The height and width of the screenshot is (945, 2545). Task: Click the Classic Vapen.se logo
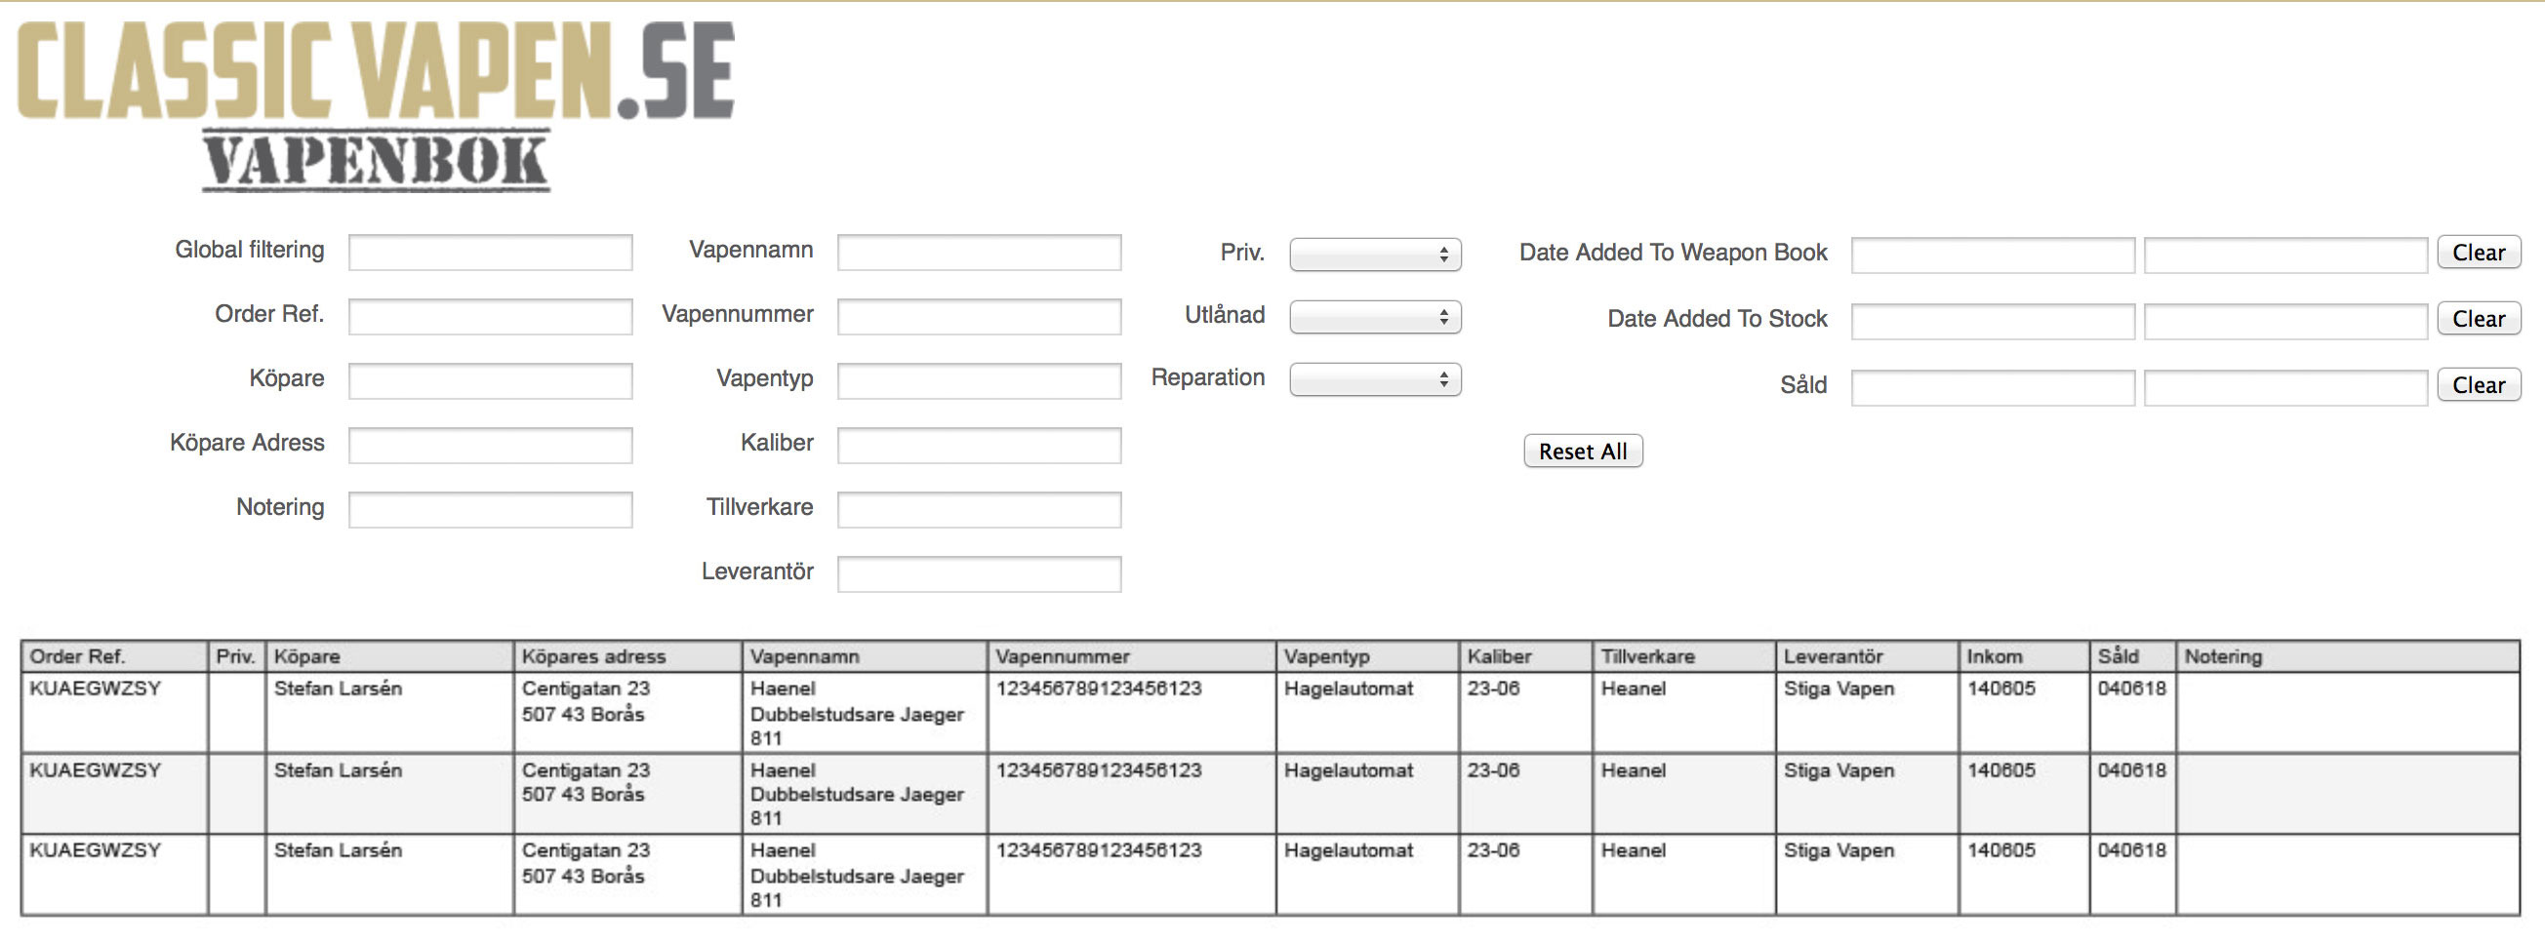pyautogui.click(x=376, y=103)
